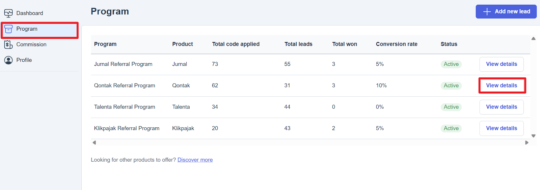Click the horizontal scroll left arrow
Viewport: 540px width, 190px height.
click(94, 142)
